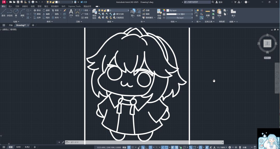Click the Trim (修剪) tool

click(55, 10)
